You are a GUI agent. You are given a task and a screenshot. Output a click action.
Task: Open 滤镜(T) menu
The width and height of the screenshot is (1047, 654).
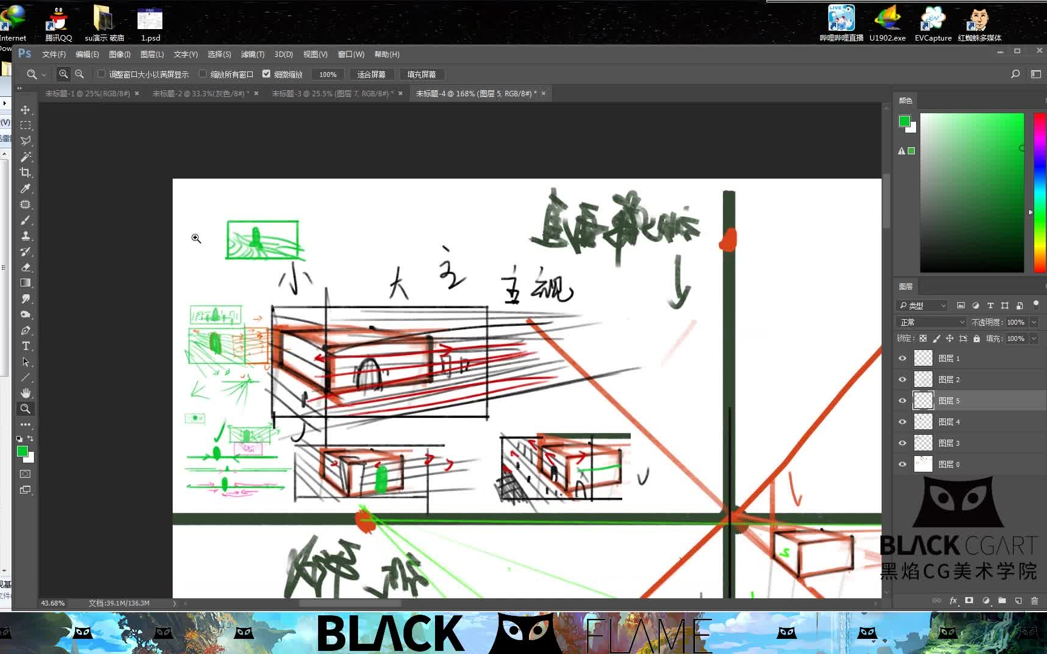pos(253,54)
